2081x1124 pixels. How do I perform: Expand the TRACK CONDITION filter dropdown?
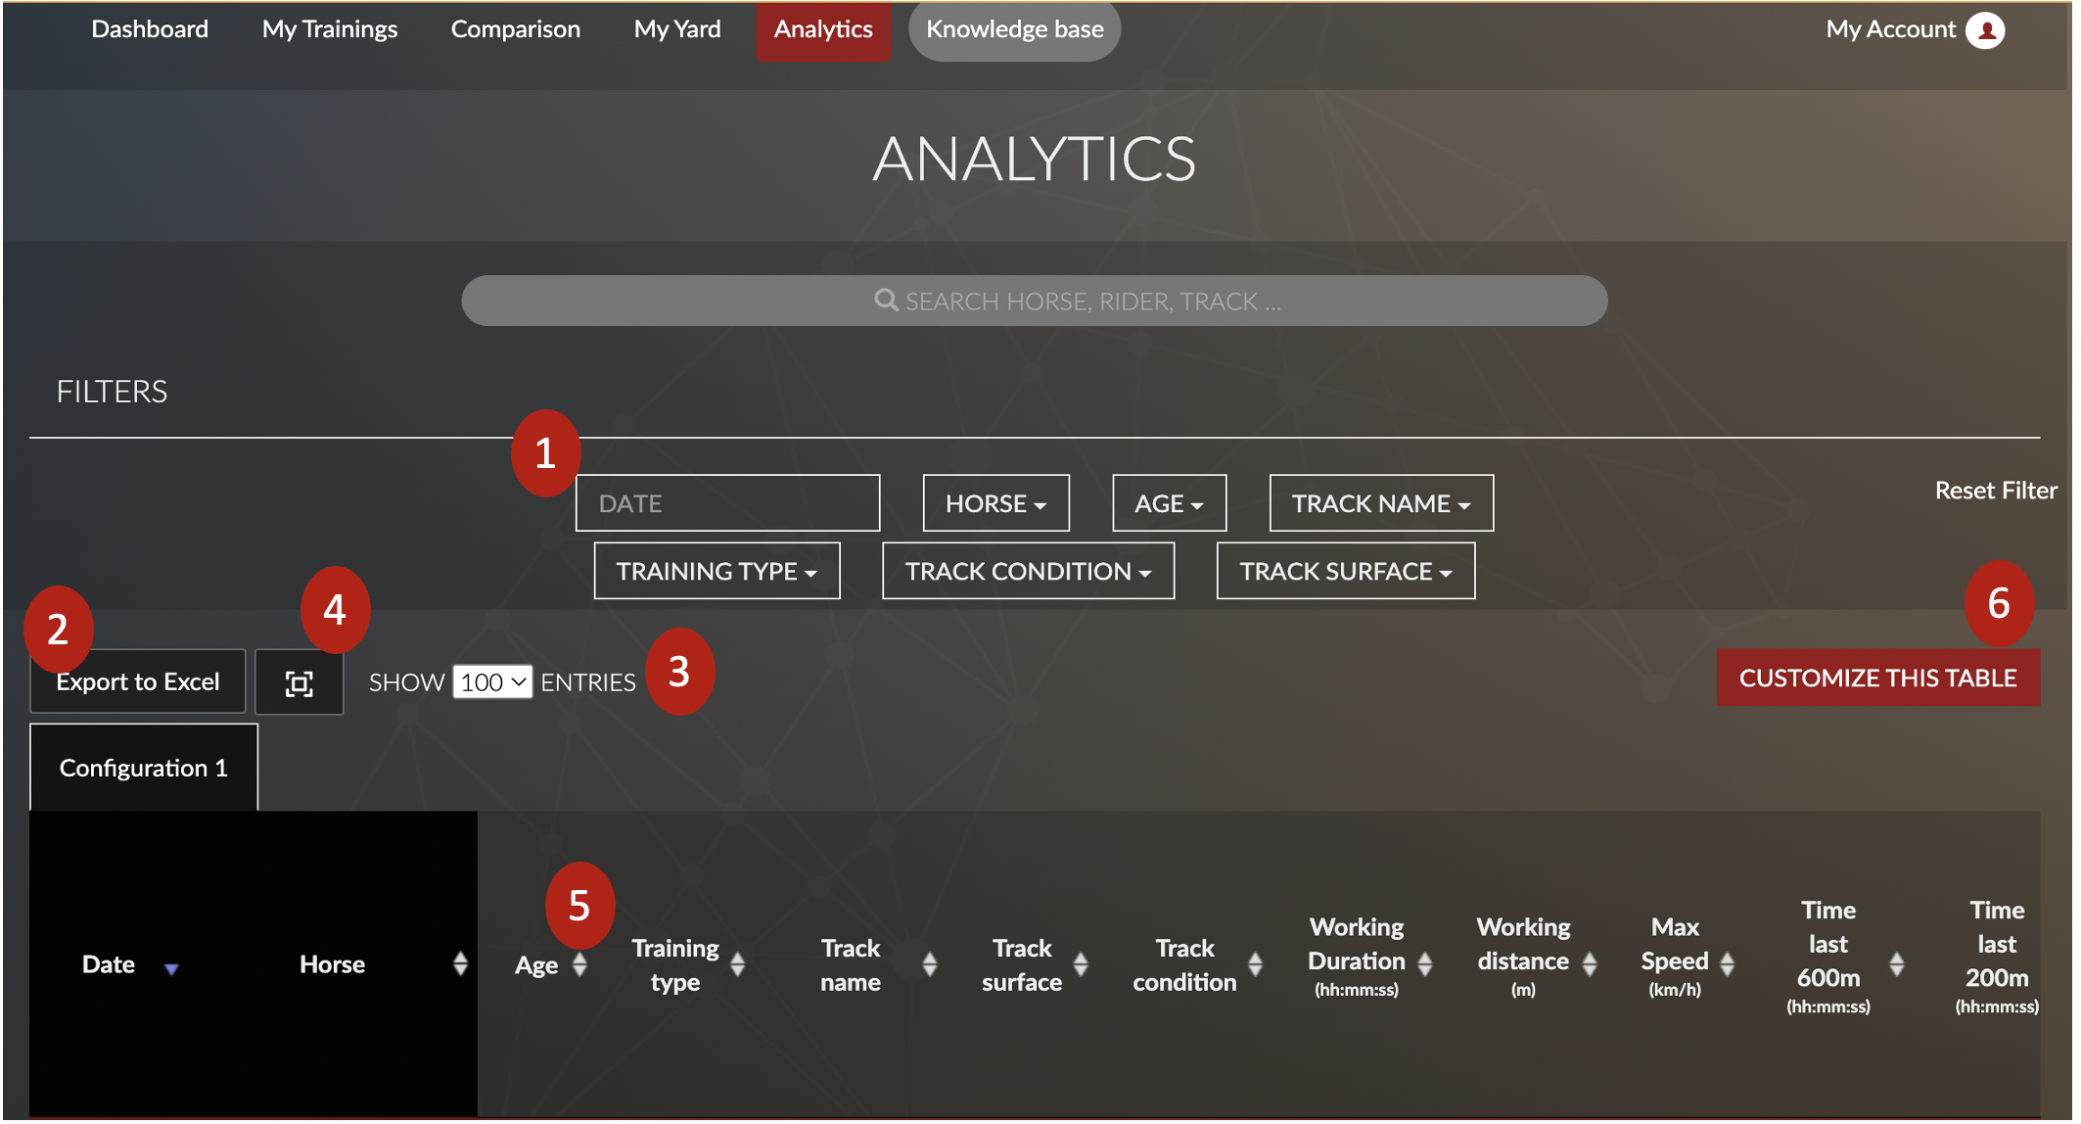pyautogui.click(x=1028, y=571)
